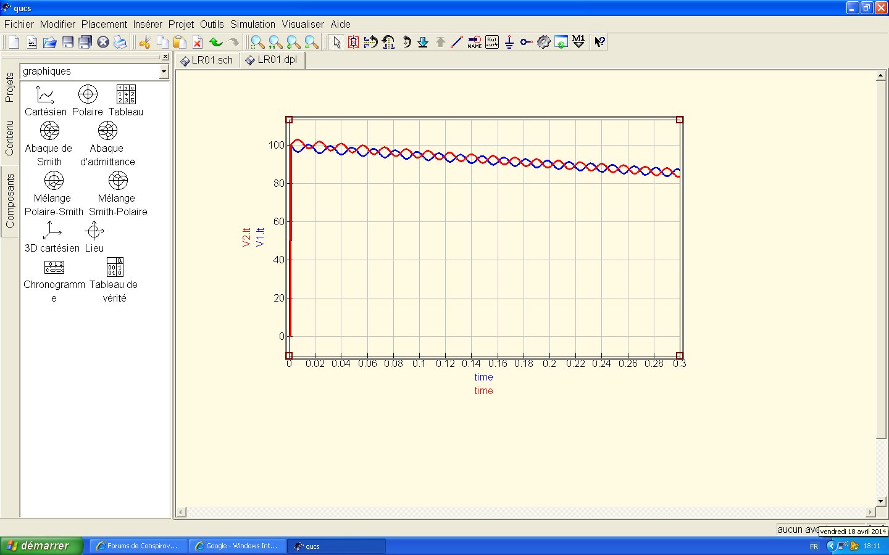Choose the Polaire diagram type
Screen dimensions: 889x555
pyautogui.click(x=88, y=101)
